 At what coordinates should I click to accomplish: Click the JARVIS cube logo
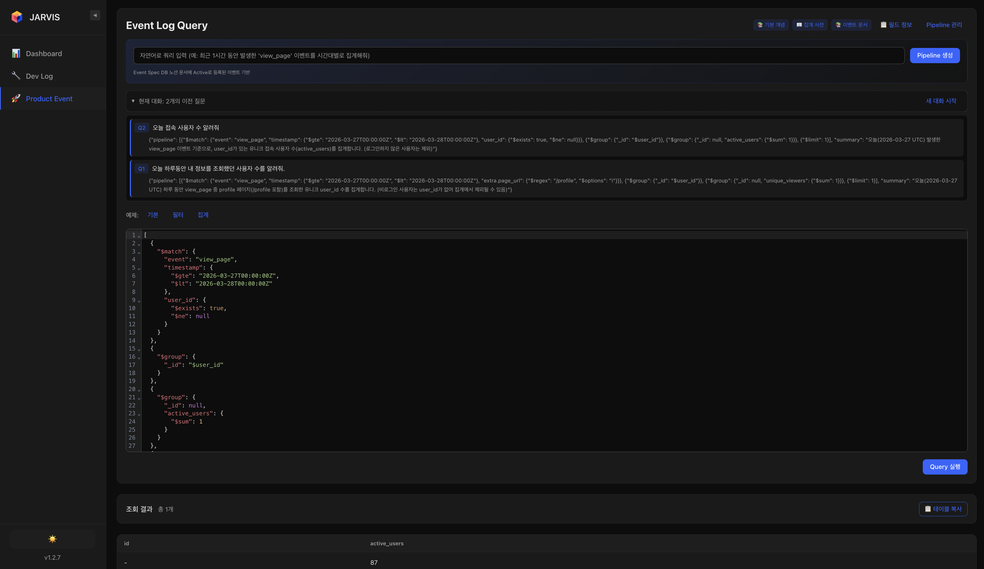click(16, 17)
